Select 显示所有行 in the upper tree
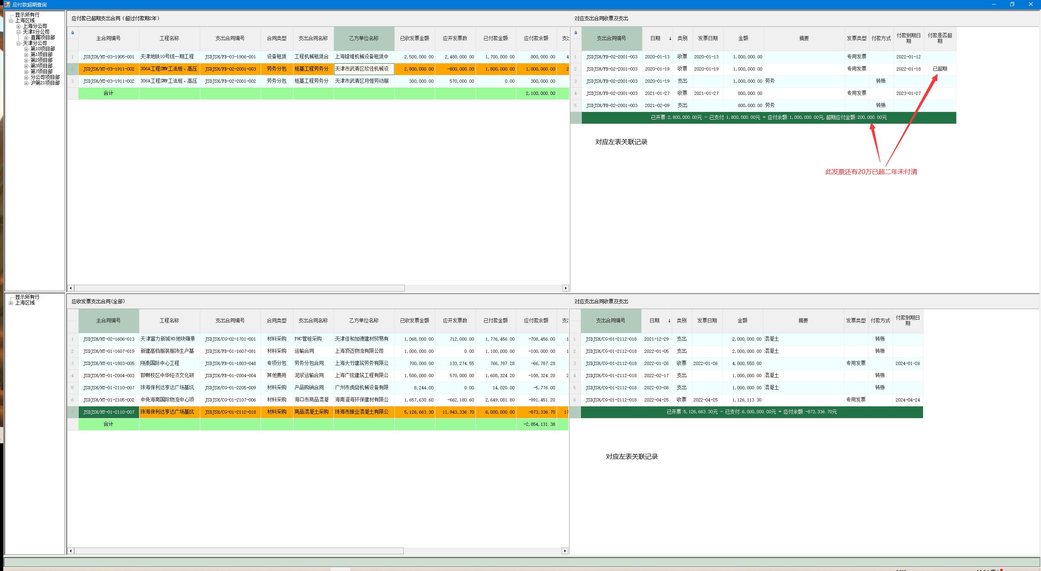The height and width of the screenshot is (571, 1041). (27, 15)
